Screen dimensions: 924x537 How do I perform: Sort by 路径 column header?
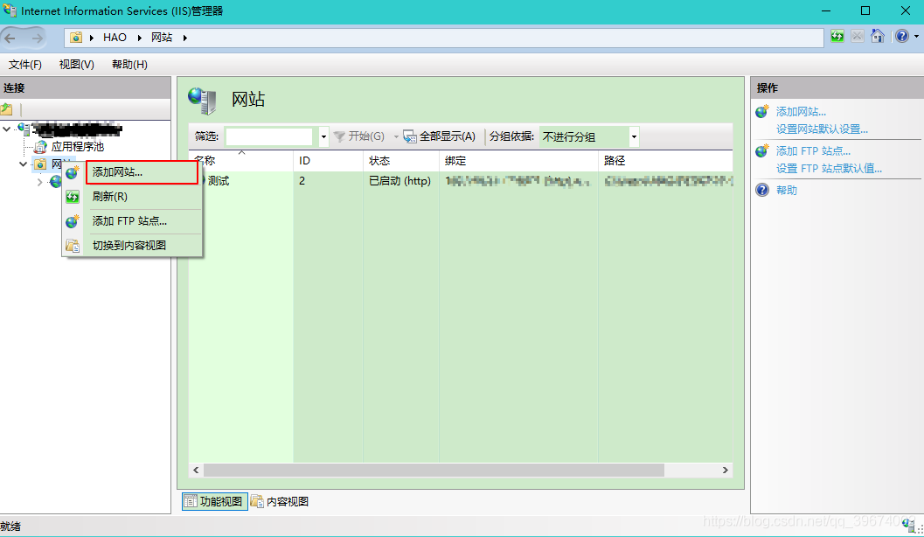(x=665, y=160)
